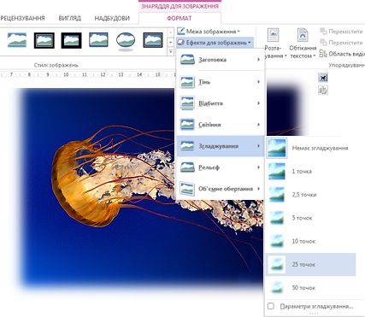Select the Згладжування menu item
Screen dimensions: 365x317
(x=220, y=146)
